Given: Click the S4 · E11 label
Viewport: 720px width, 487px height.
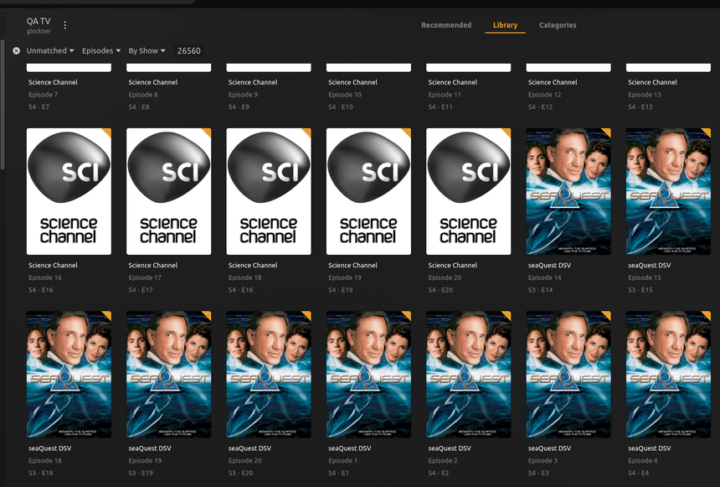Looking at the screenshot, I should point(440,107).
